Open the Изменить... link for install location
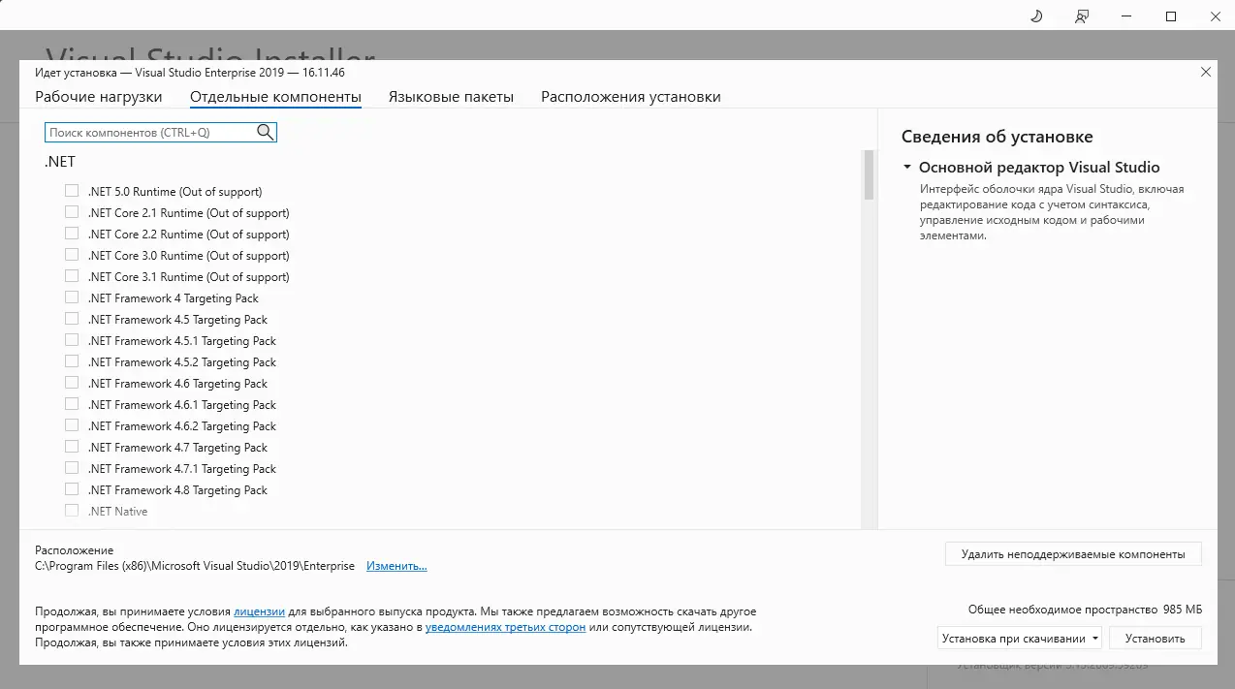Viewport: 1235px width, 689px height. pyautogui.click(x=396, y=565)
